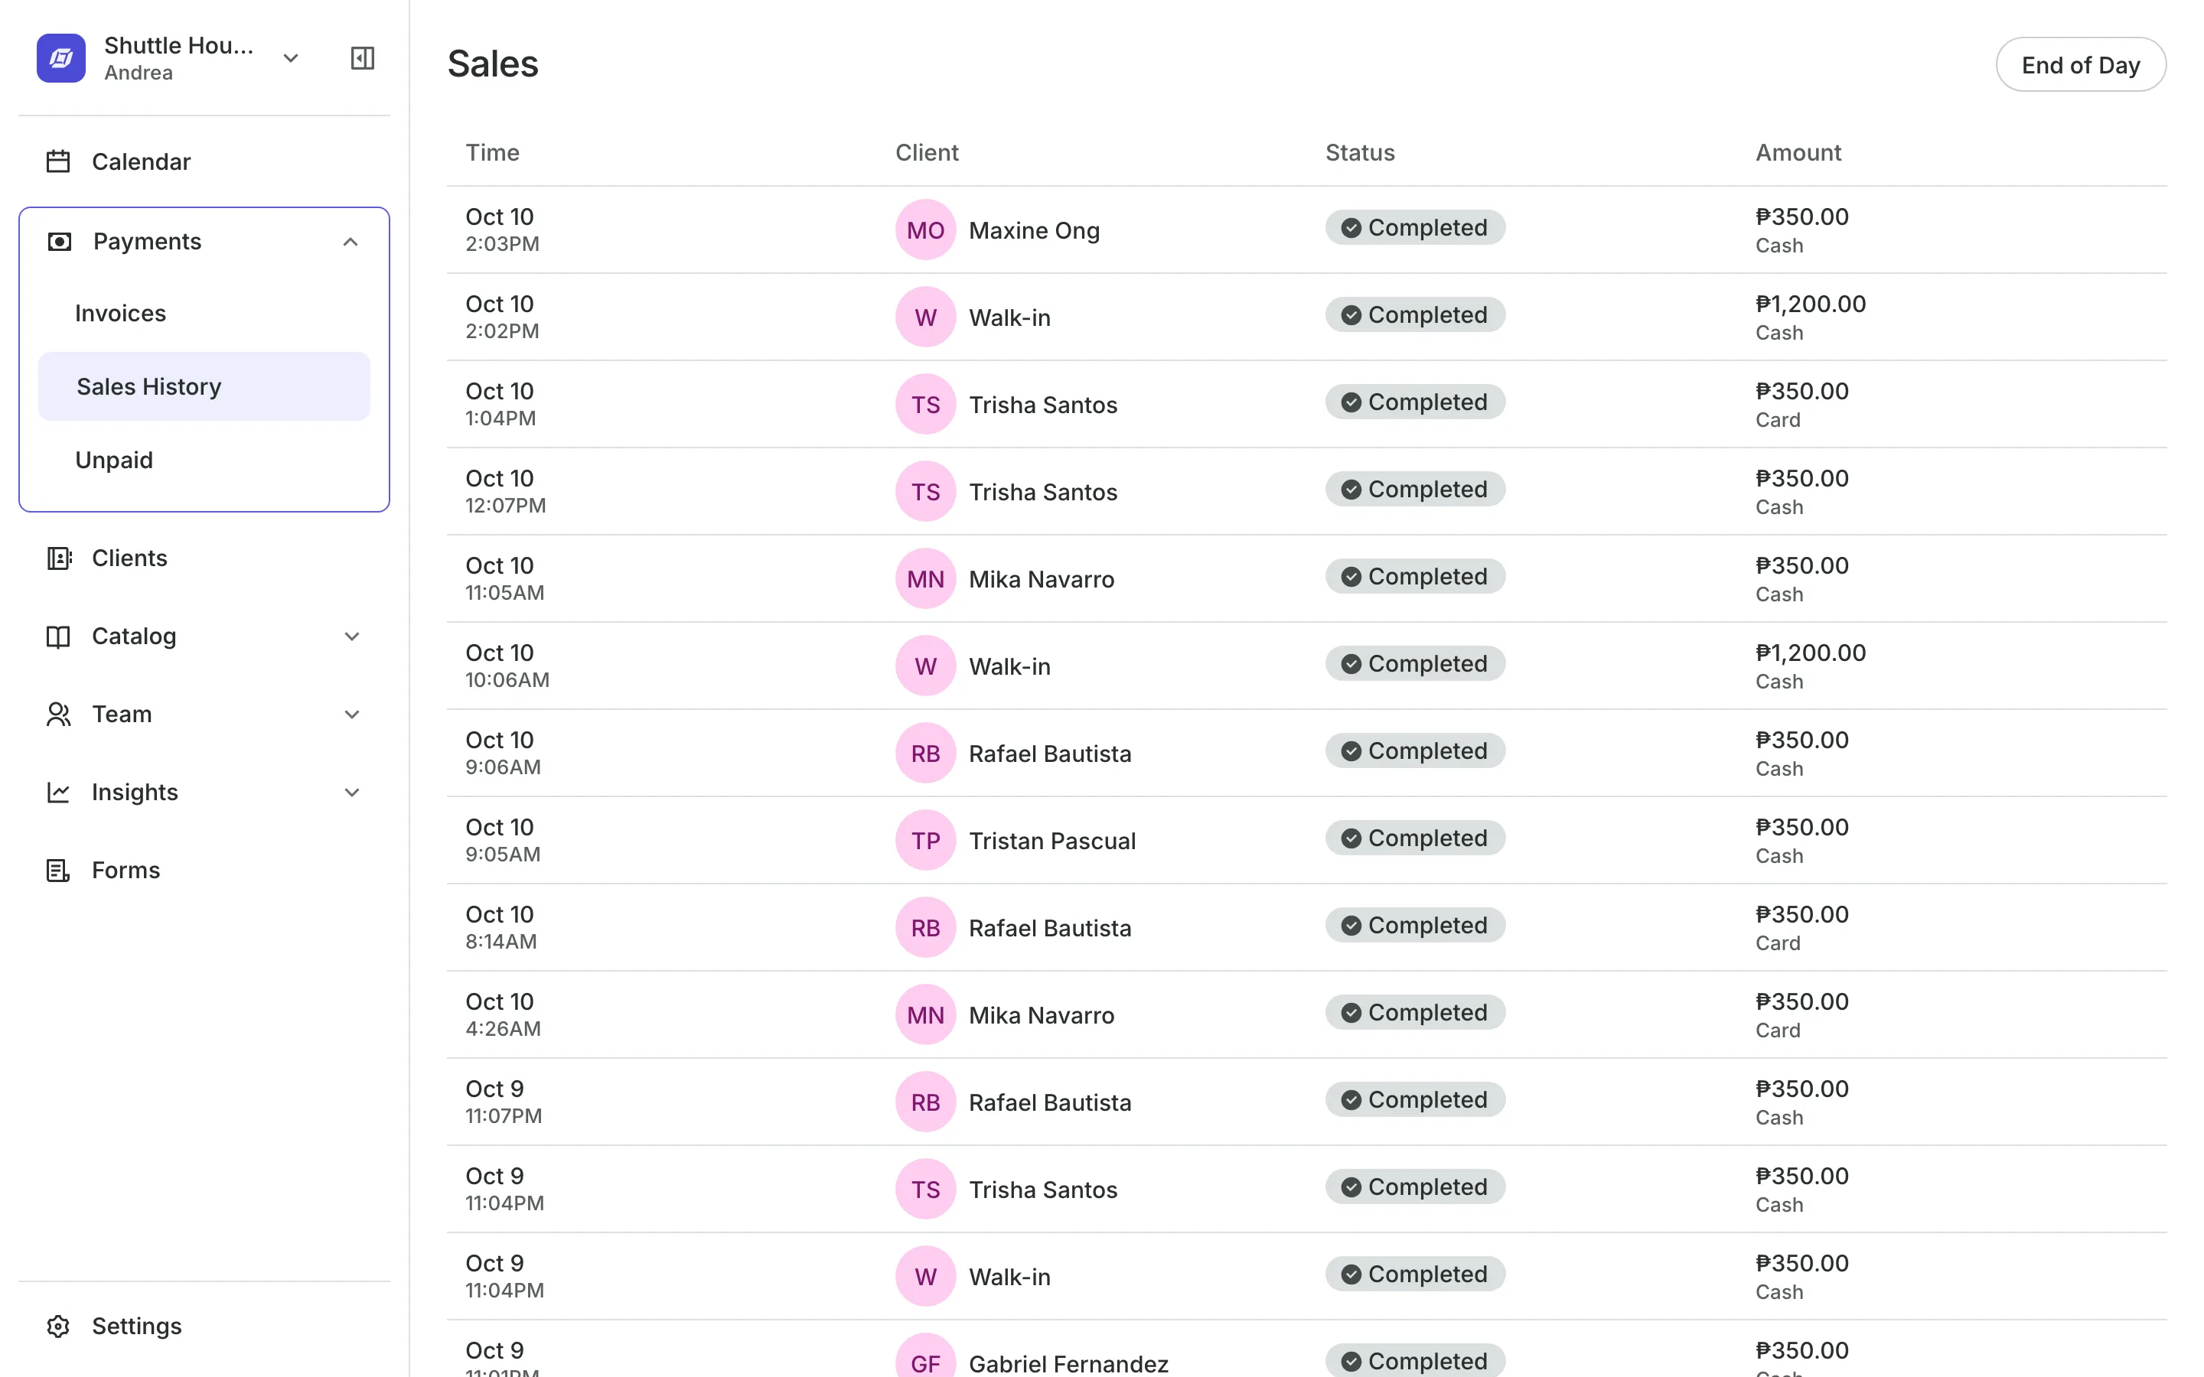
Task: Click the Oct 10 1:04PM time cell
Action: pyautogui.click(x=501, y=405)
